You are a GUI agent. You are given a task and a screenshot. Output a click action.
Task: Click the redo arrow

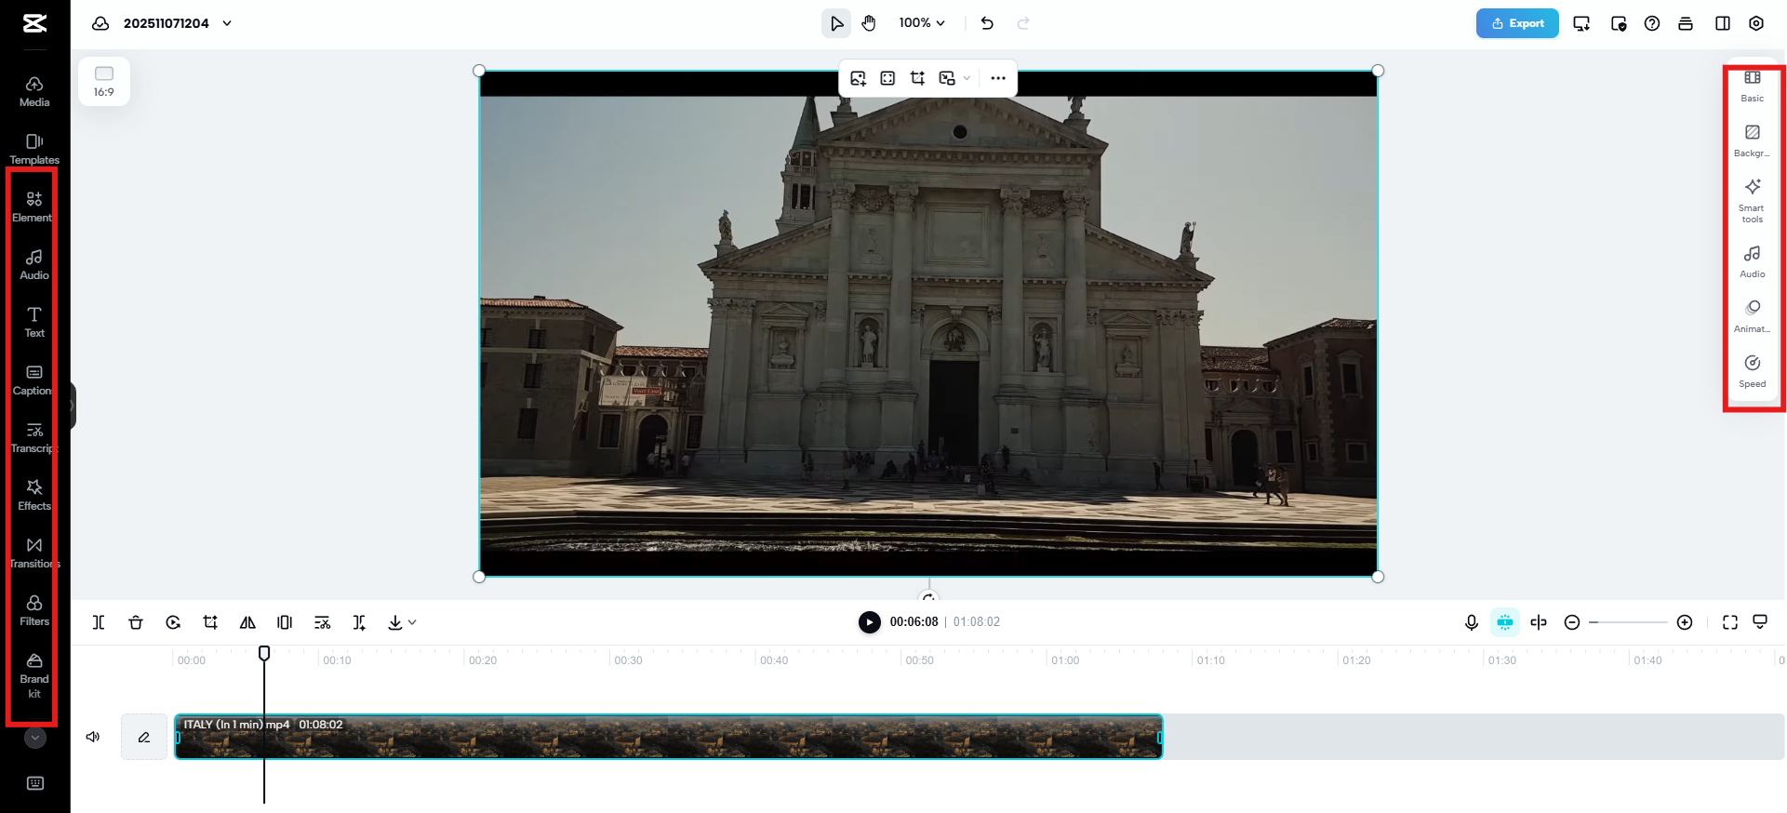pos(1023,23)
